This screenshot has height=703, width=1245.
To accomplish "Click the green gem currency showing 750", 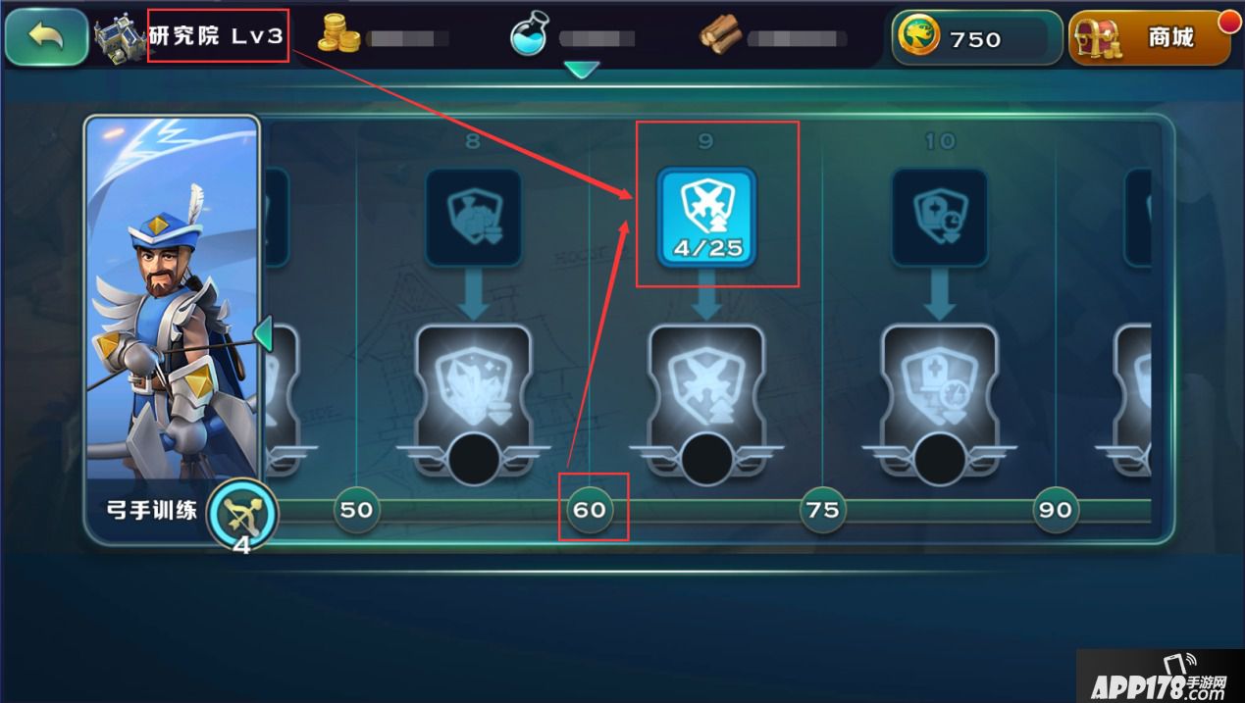I will 977,38.
